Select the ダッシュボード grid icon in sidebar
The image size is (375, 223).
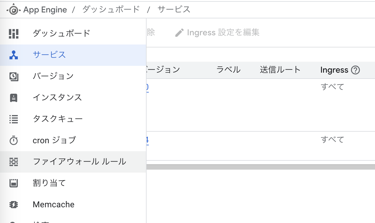[x=14, y=33]
